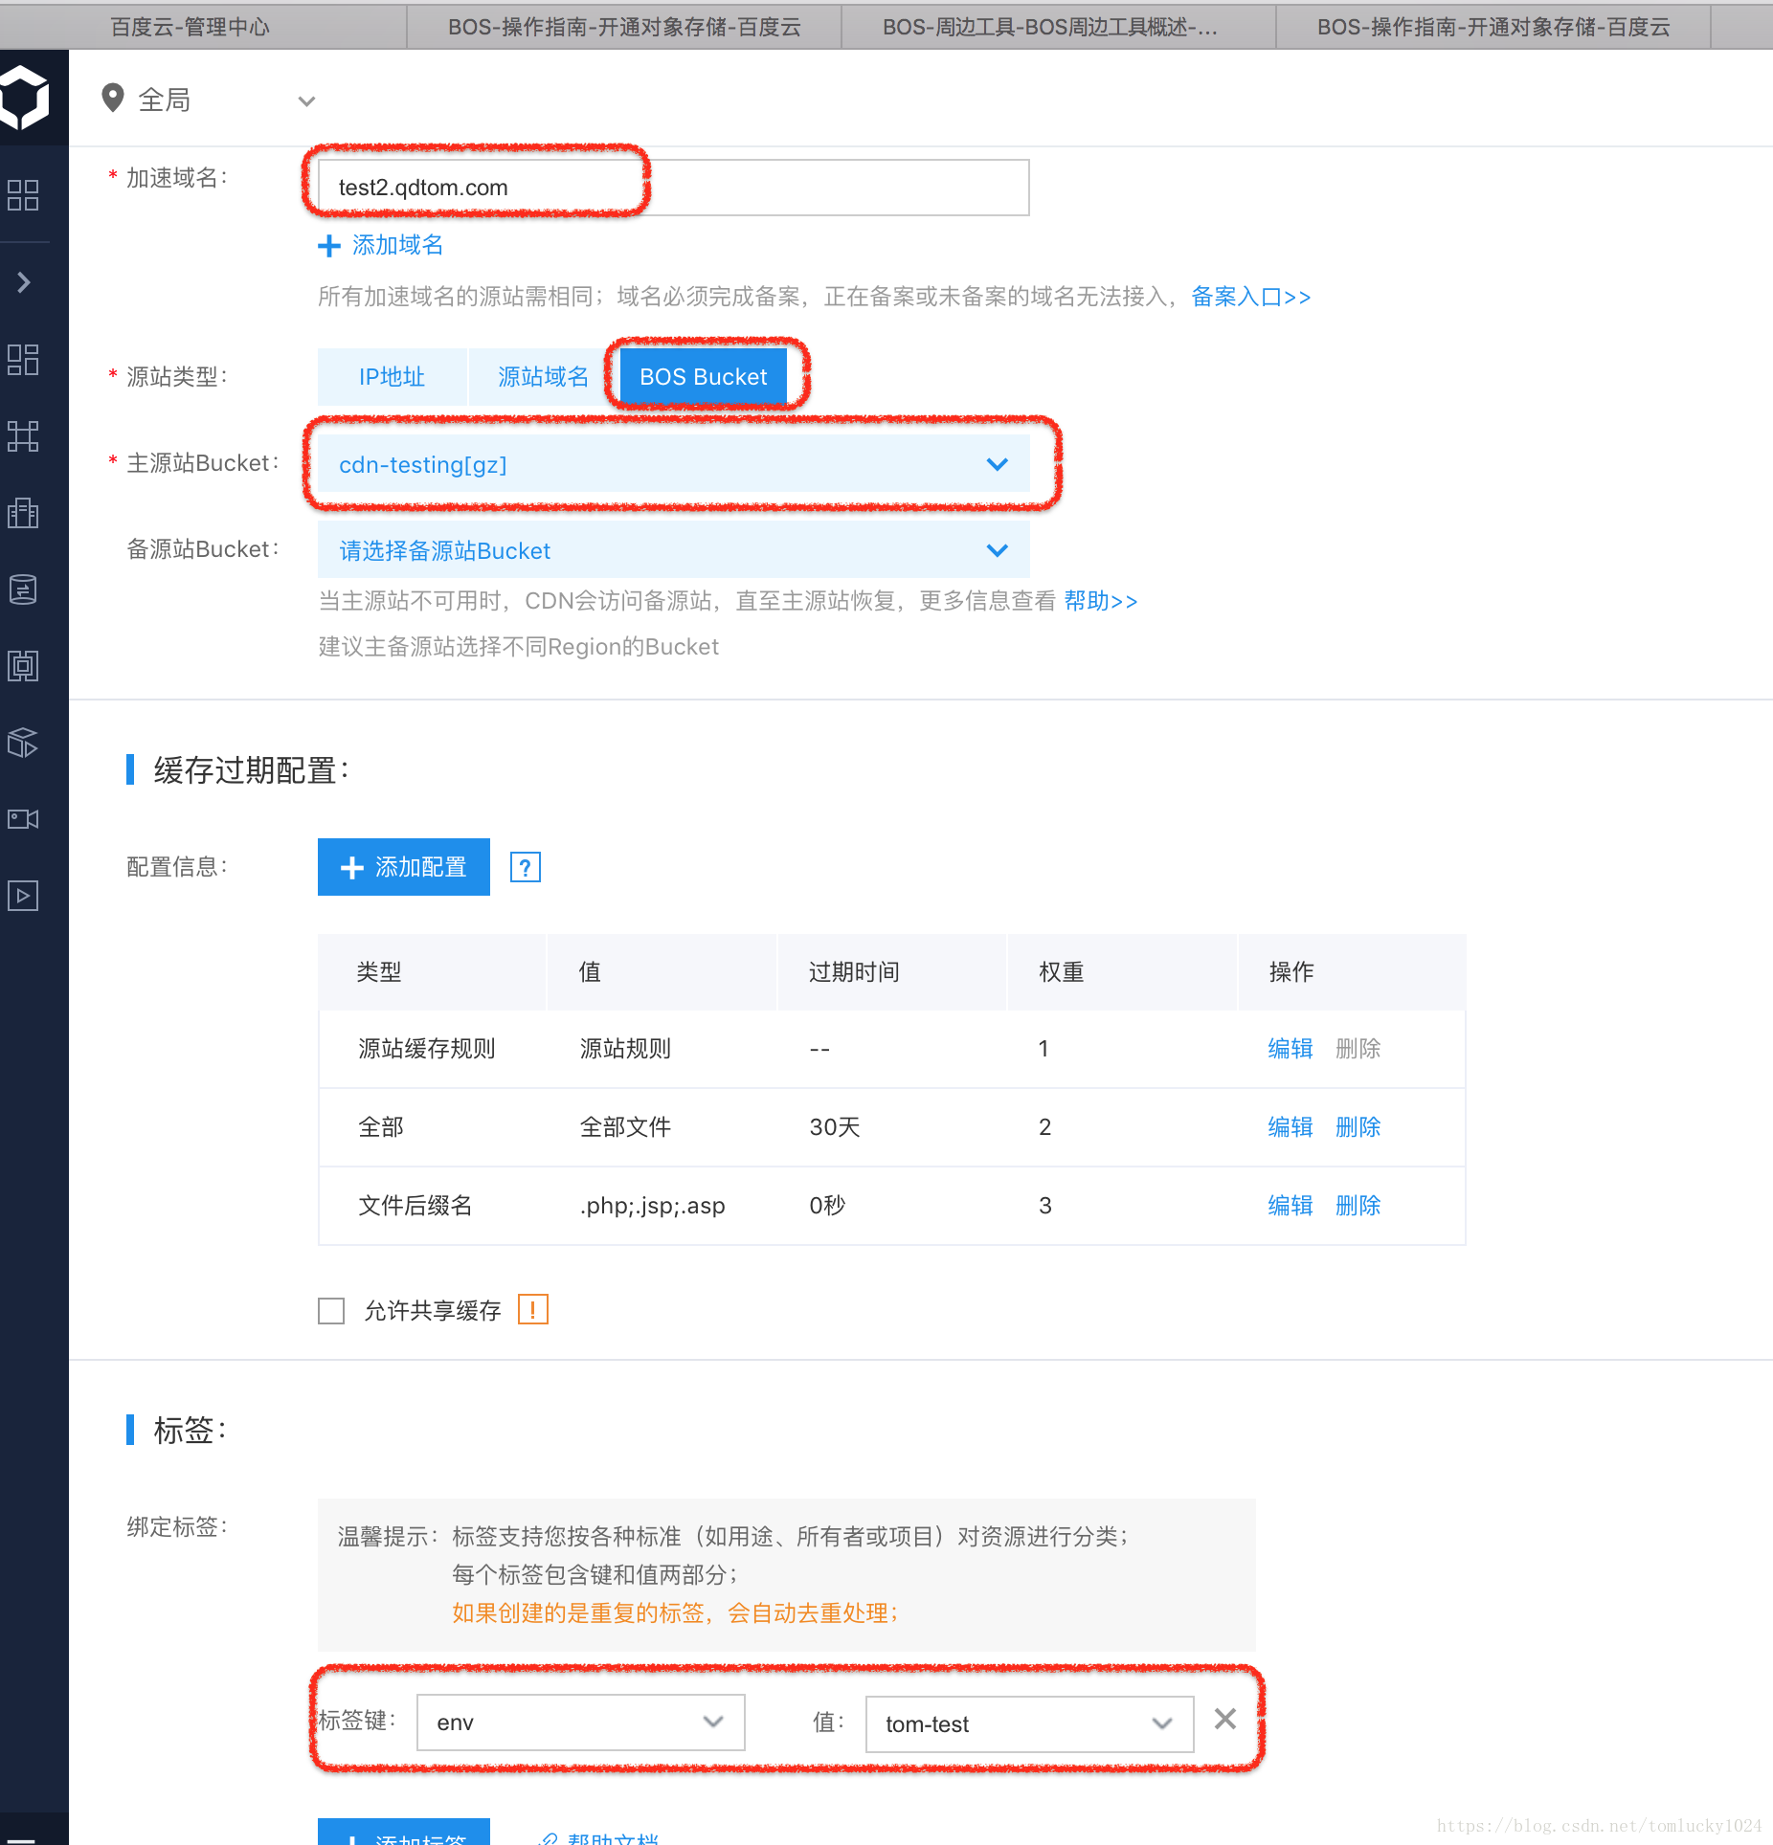Edit the 文件后缀名 cache rule row

(1290, 1206)
